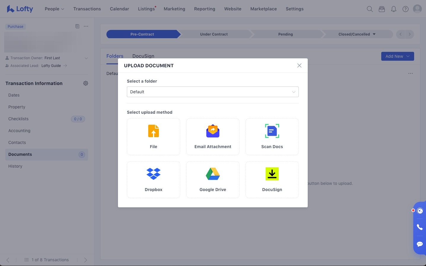Click the phone dialer icon
This screenshot has width=426, height=266.
pos(420,227)
